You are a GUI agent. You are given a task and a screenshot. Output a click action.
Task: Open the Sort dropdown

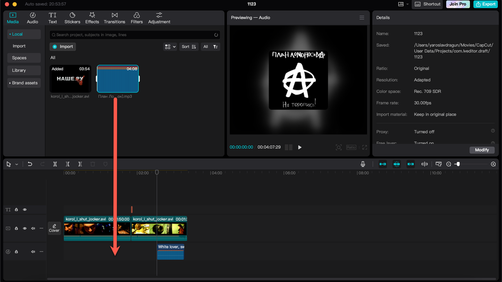pyautogui.click(x=189, y=47)
